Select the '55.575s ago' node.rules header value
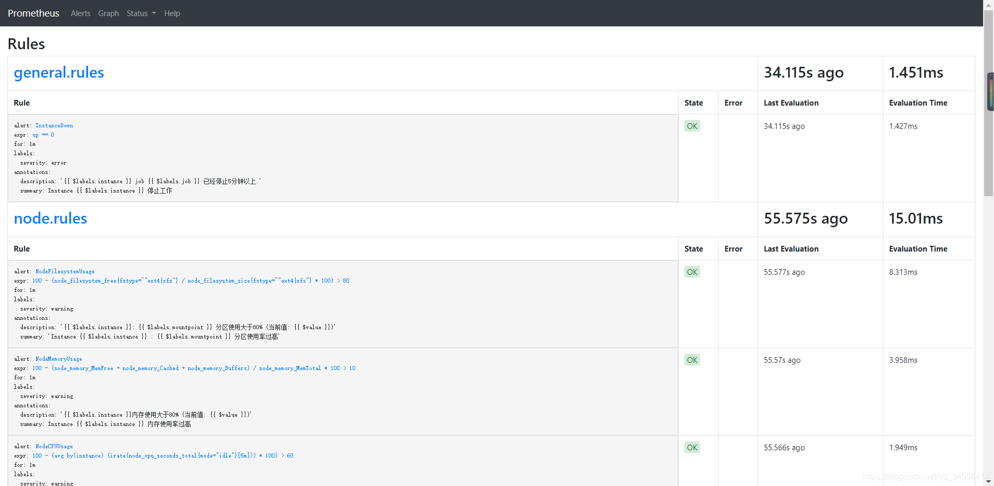The width and height of the screenshot is (994, 486). (x=806, y=219)
